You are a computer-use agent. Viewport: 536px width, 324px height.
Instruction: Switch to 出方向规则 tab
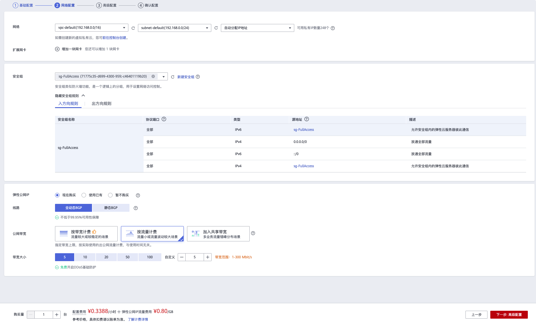tap(102, 104)
